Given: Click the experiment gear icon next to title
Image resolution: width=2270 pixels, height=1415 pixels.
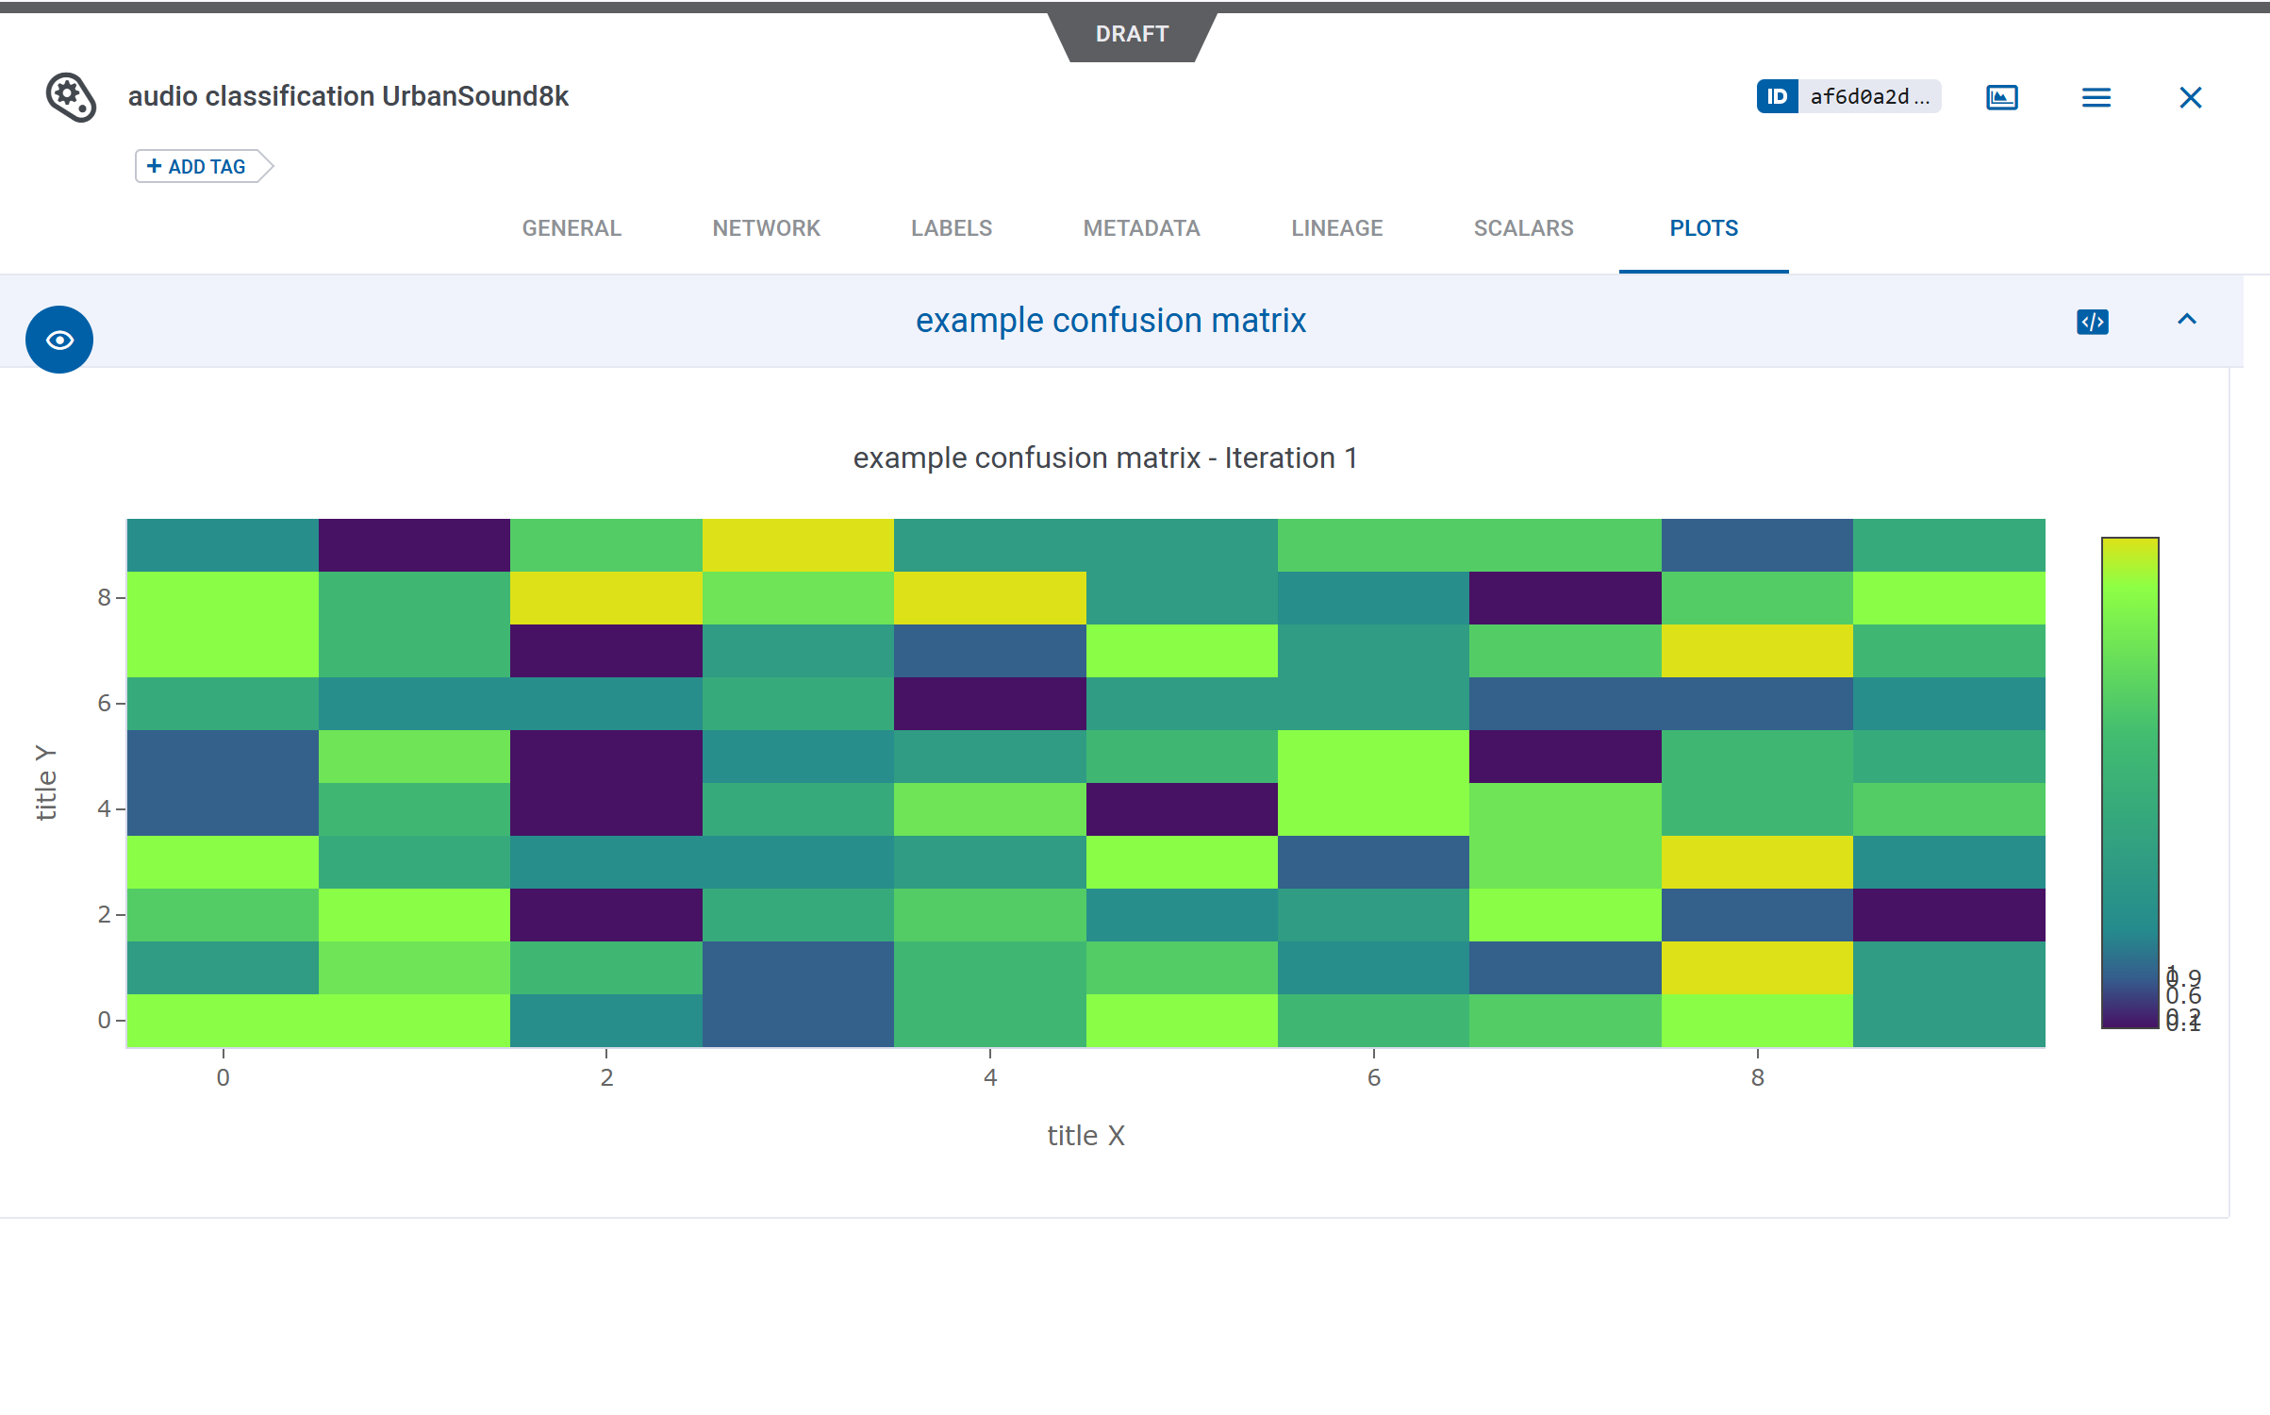Looking at the screenshot, I should click(x=71, y=97).
